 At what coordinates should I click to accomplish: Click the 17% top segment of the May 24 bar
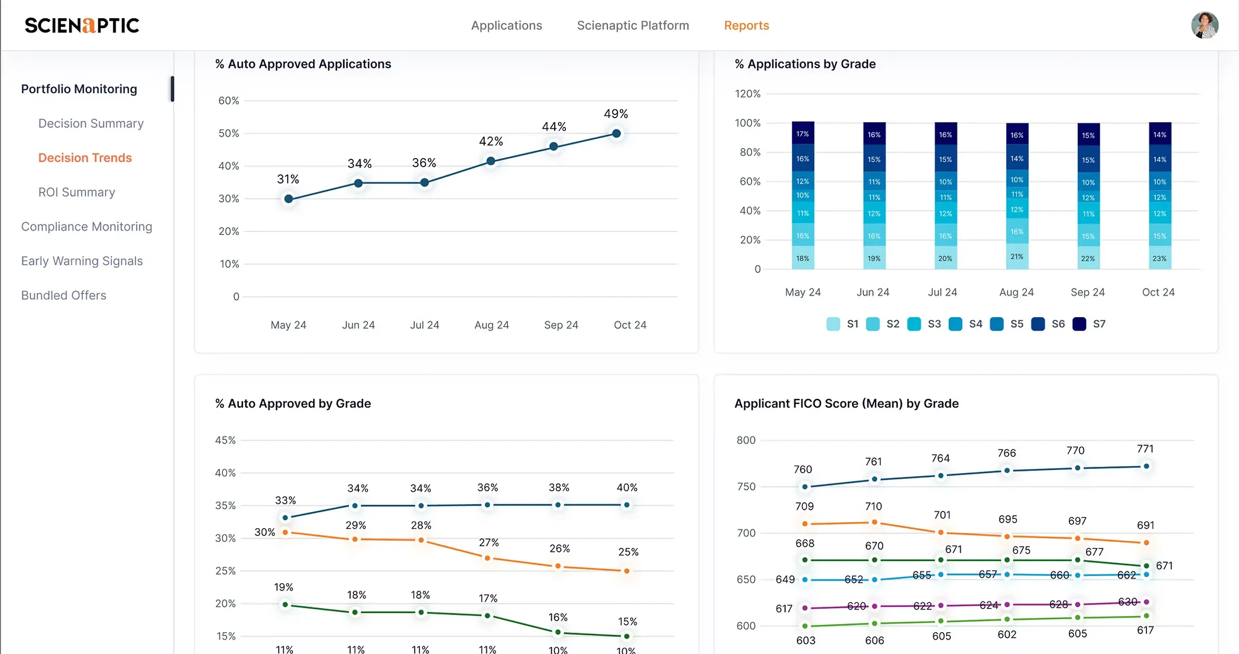tap(803, 134)
